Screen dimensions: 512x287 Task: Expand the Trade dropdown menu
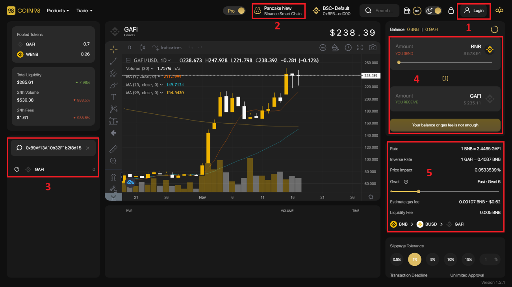84,11
